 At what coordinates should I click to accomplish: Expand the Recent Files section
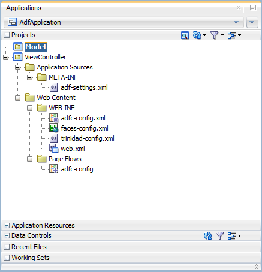click(7, 247)
